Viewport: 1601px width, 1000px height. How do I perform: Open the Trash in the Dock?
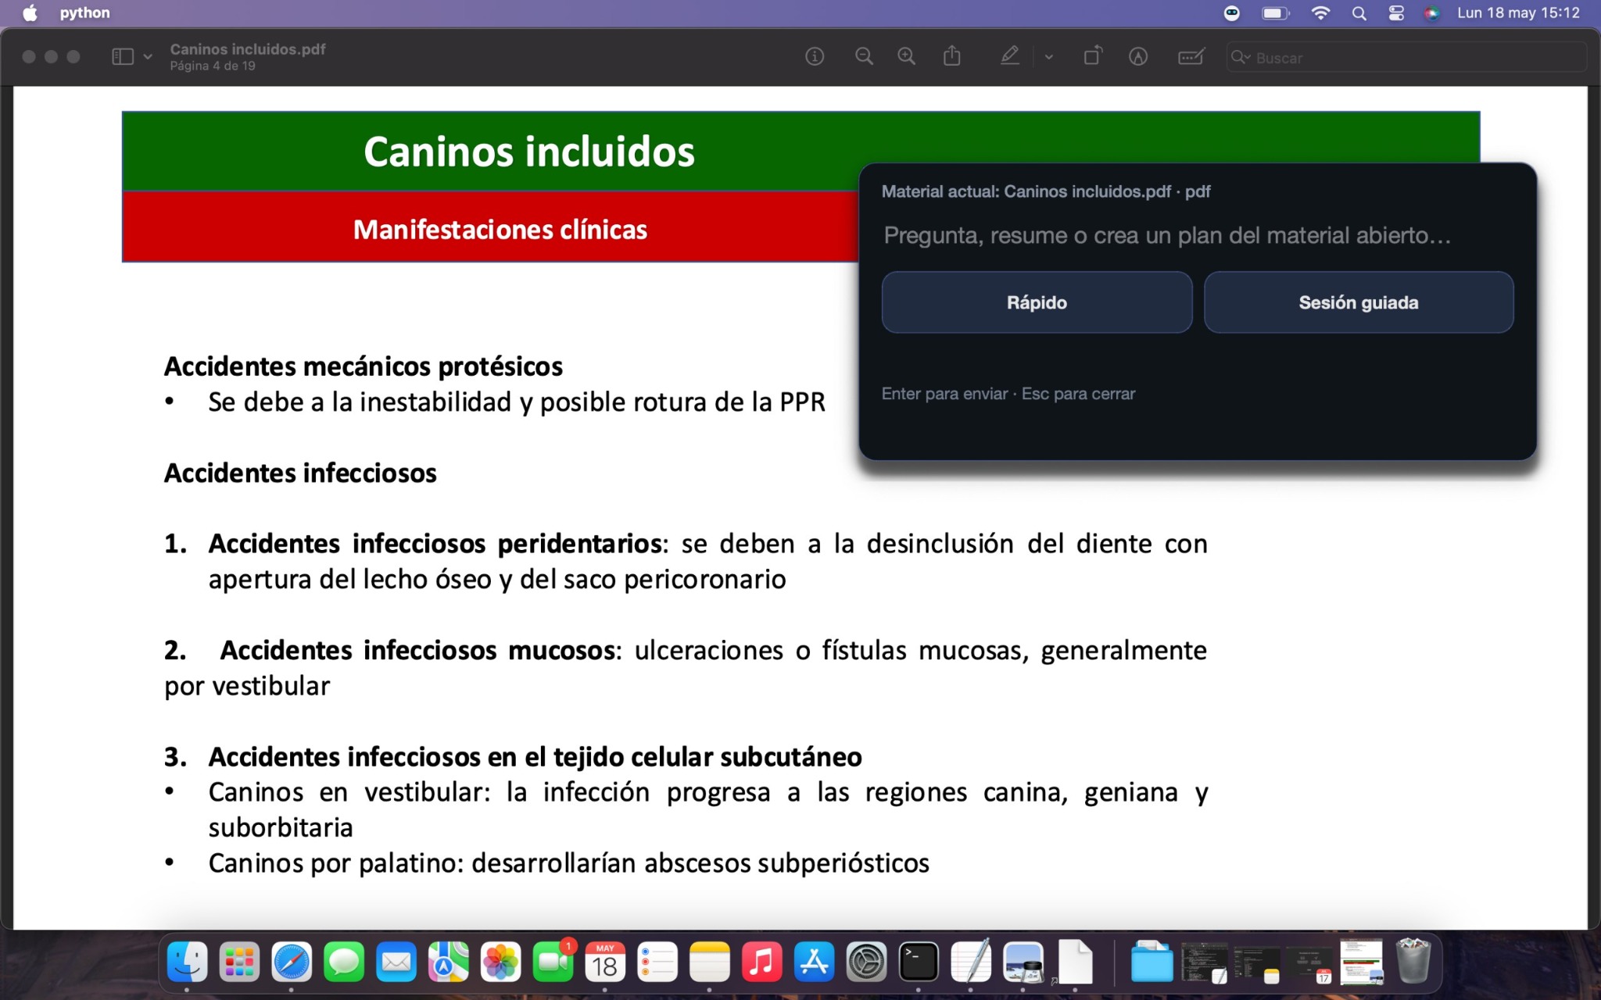1413,961
